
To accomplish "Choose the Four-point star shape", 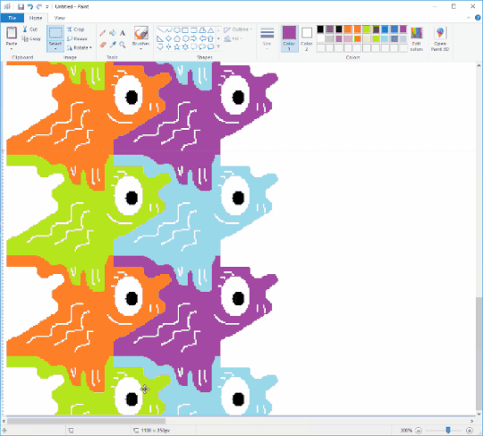I will pos(168,47).
